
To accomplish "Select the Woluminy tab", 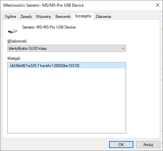I will point(44,17).
